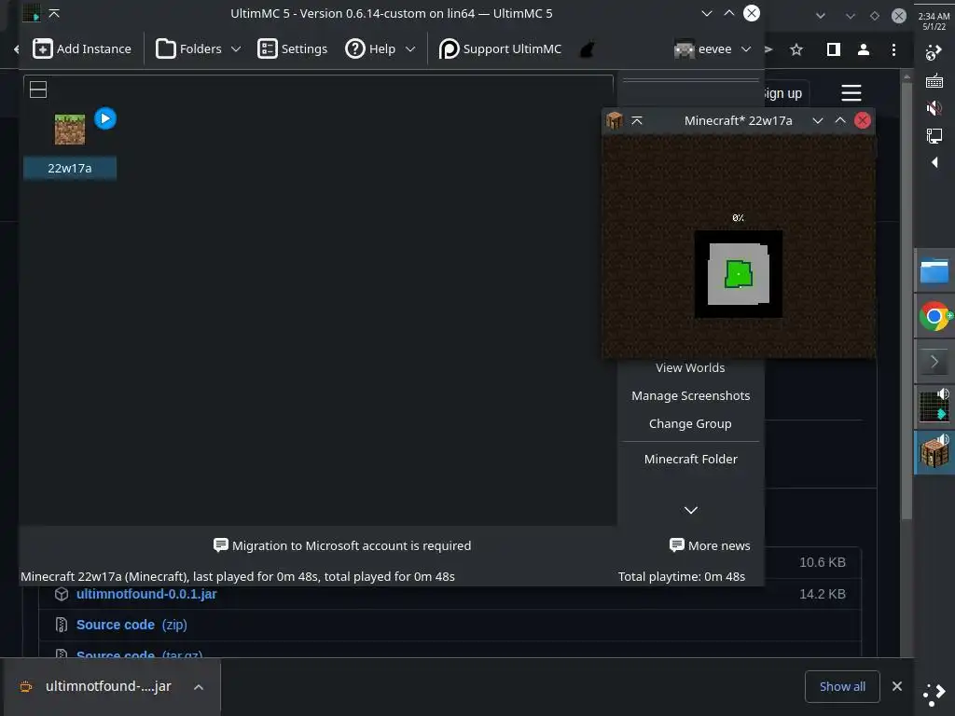955x716 pixels.
Task: Open the Folders dropdown menu
Action: coord(198,48)
